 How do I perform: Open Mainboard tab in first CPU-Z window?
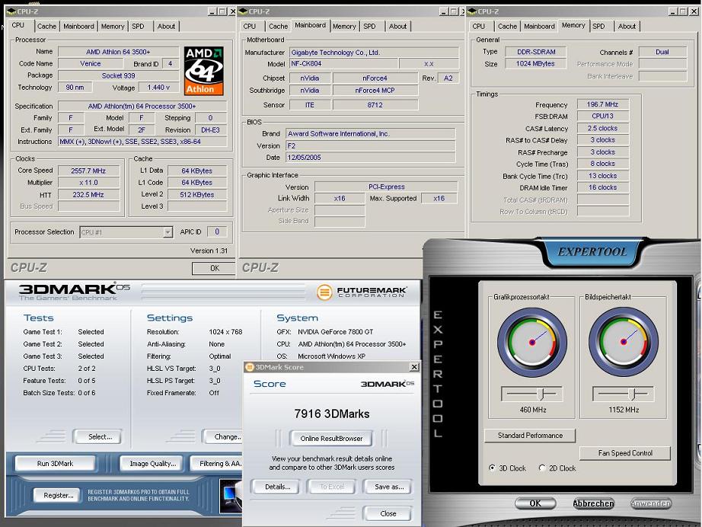[x=78, y=27]
